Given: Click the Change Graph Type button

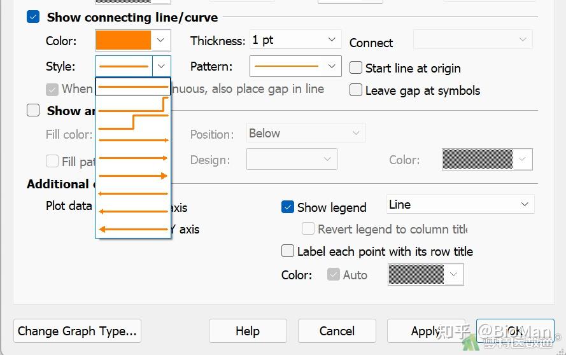Looking at the screenshot, I should pyautogui.click(x=77, y=331).
